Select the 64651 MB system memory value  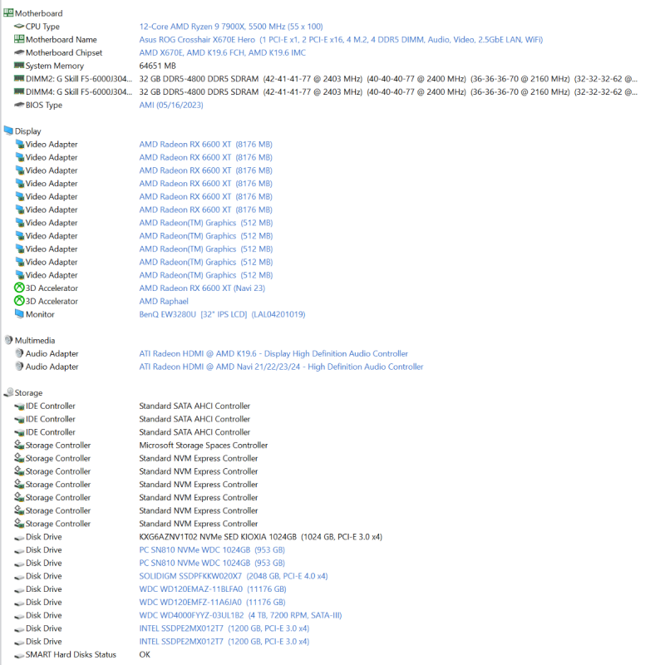pyautogui.click(x=157, y=66)
